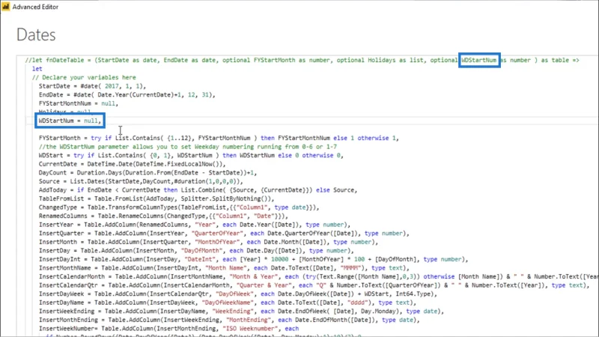Click the InsertWeekNumber ISO Weeknumber line
This screenshot has height=337, width=599.
pos(168,329)
